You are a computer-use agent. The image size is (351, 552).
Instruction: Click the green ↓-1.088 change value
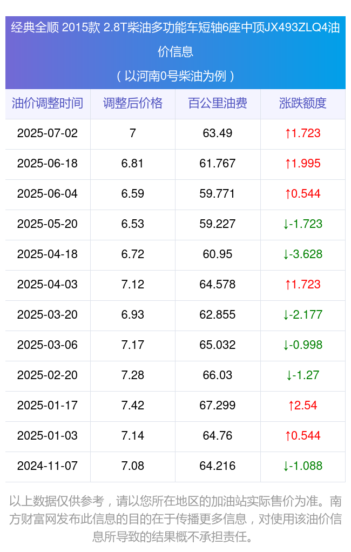pyautogui.click(x=303, y=466)
